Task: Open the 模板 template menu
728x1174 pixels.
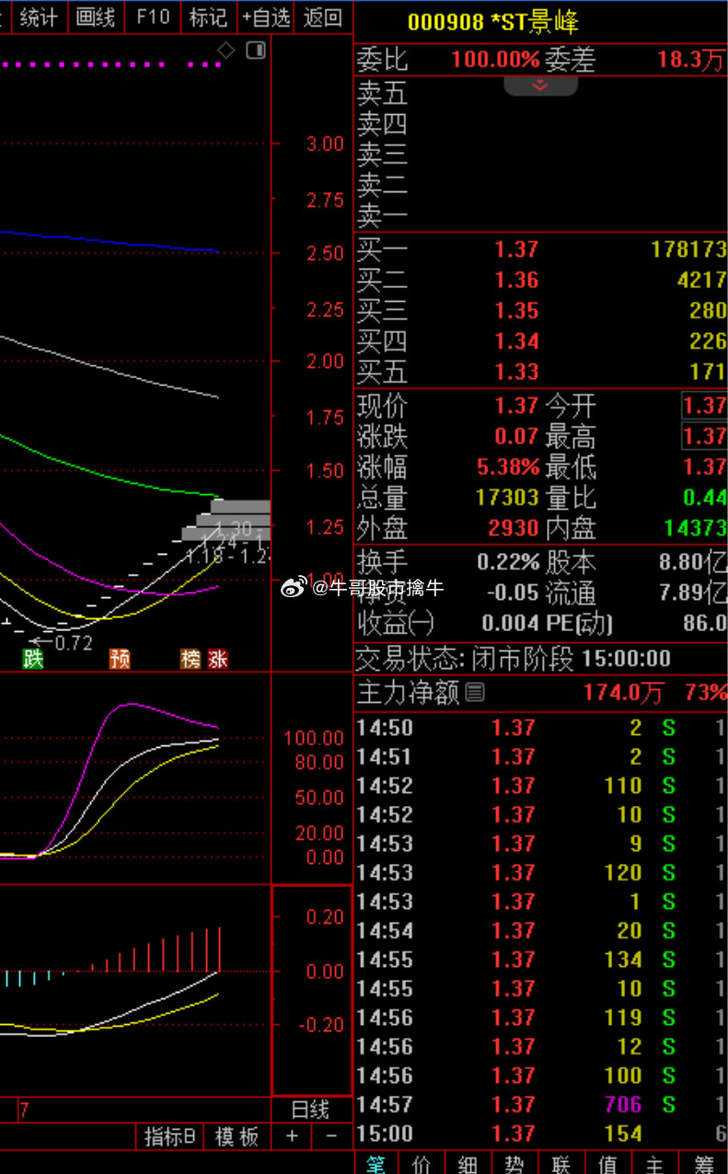Action: coord(237,1135)
